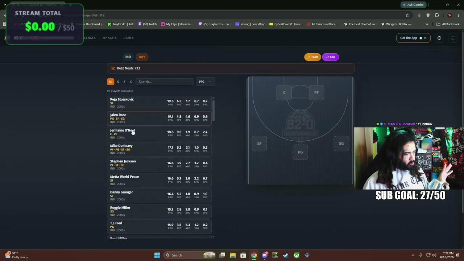Select the C slot on the court
The image size is (464, 261).
point(284,92)
